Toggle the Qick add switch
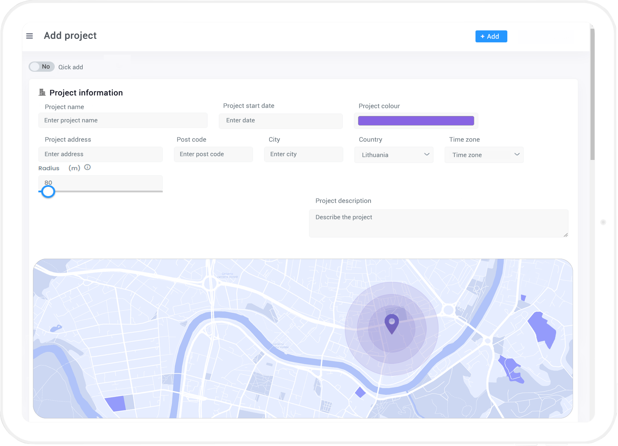618x446 pixels. click(x=41, y=67)
